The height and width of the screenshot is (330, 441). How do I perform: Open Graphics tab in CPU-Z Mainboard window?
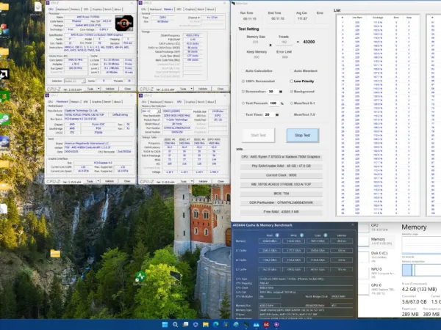(x=96, y=102)
